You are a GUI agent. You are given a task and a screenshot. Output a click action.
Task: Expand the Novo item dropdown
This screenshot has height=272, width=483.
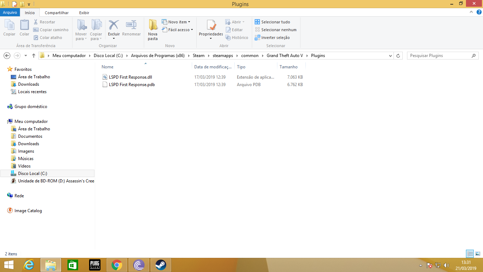point(176,22)
